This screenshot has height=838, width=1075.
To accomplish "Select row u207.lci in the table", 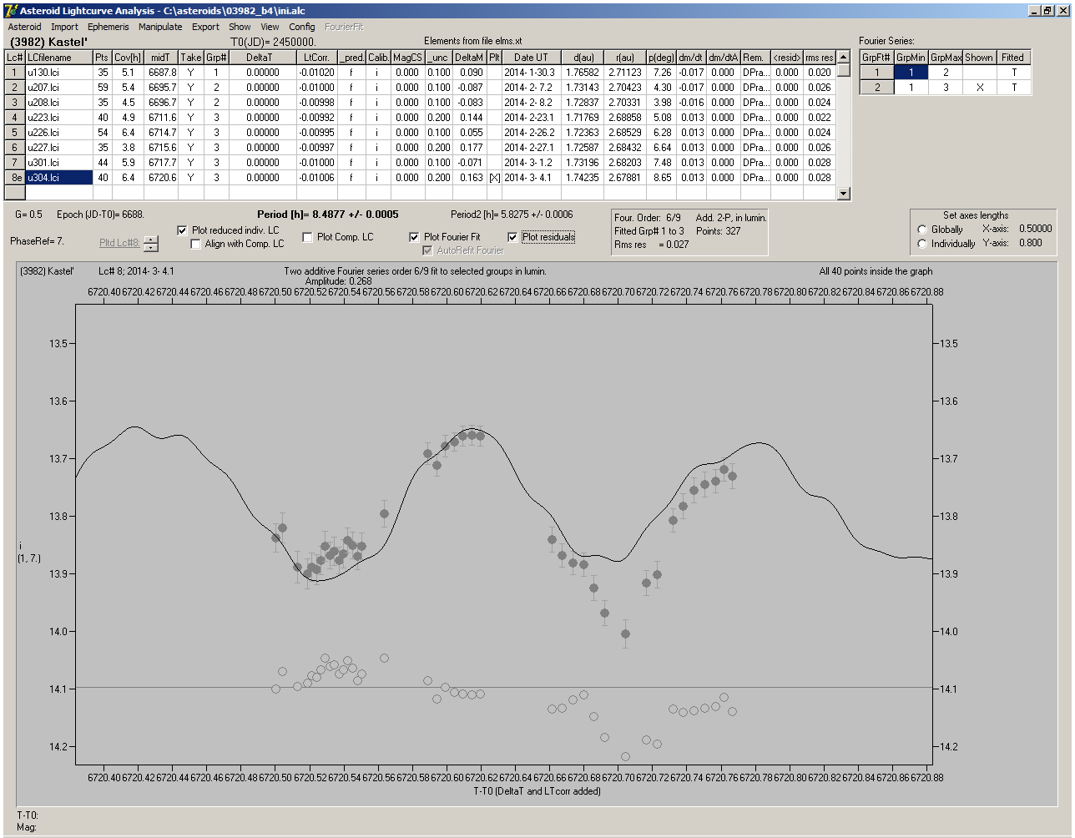I will (x=421, y=88).
